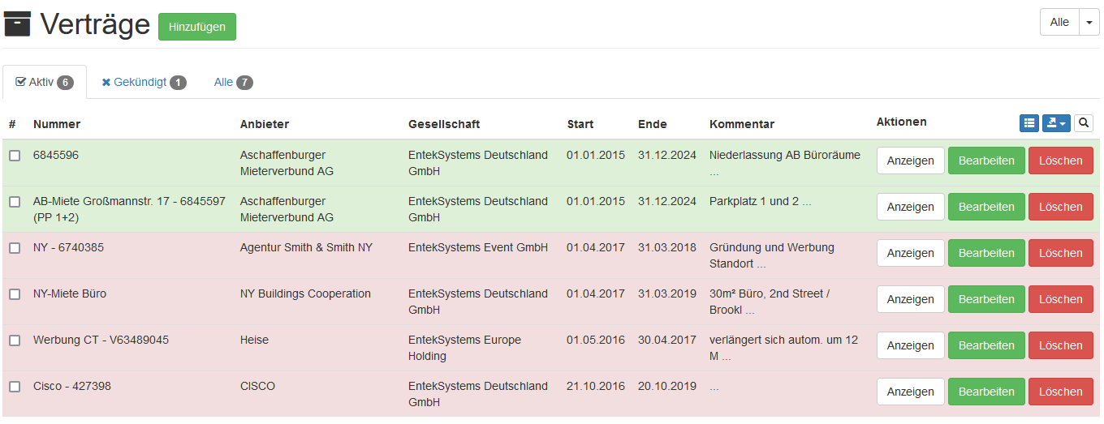Screen dimensions: 1104x424
Task: Edit the Werbung CT contract with Bearbeiten
Action: point(986,345)
